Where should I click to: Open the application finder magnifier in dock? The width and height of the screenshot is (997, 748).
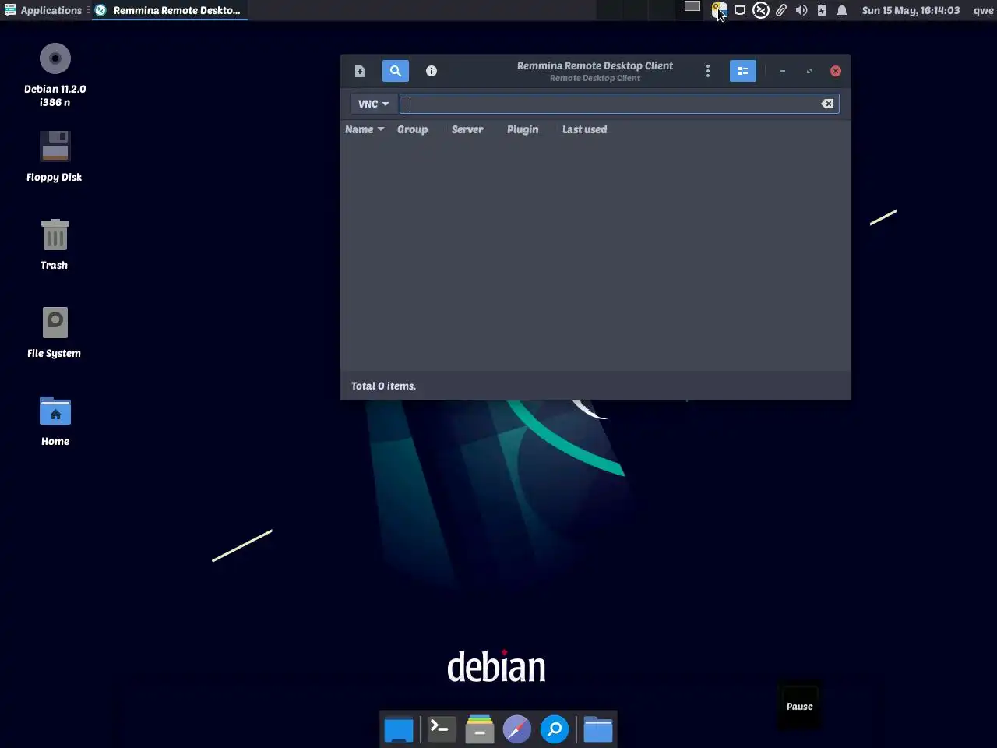555,729
